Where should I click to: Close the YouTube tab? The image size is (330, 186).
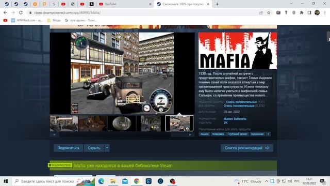(150, 4)
